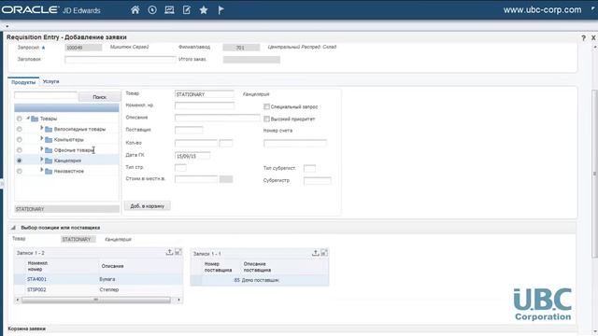598x336 pixels.
Task: Expand Канцелярия tree node
Action: coord(41,160)
